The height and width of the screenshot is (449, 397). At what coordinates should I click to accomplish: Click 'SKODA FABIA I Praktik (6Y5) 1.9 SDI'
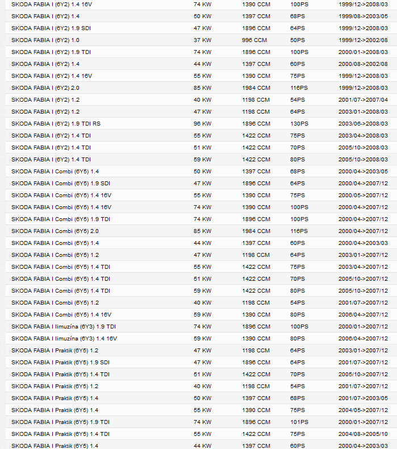point(60,362)
